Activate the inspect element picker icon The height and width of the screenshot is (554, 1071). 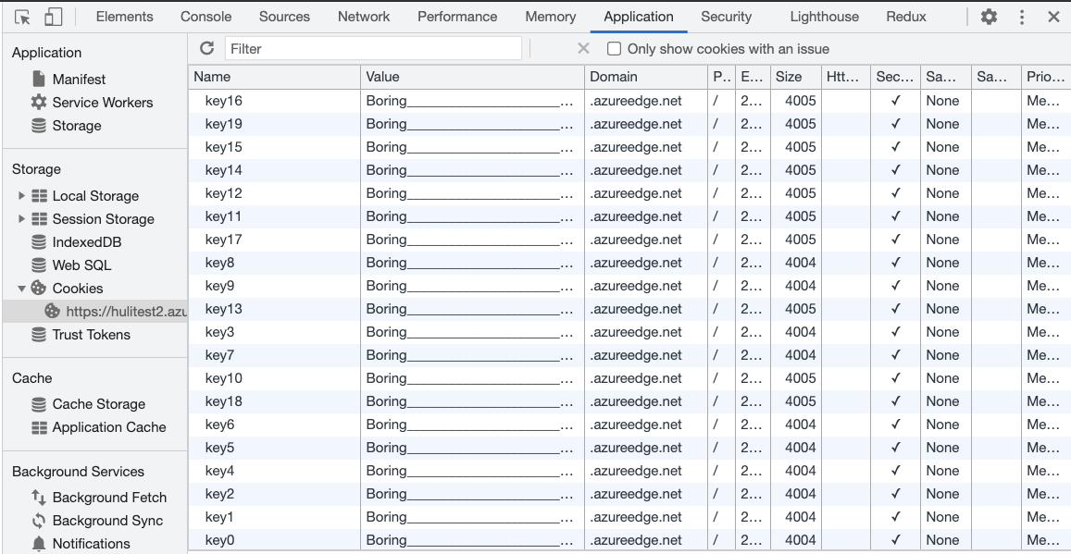coord(22,17)
